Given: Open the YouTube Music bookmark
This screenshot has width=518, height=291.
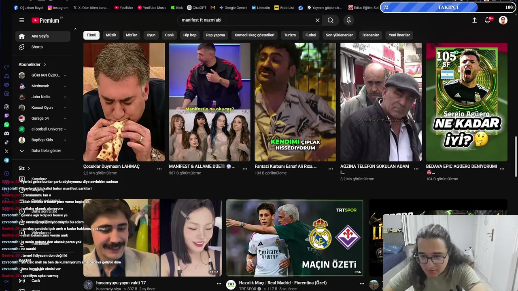Looking at the screenshot, I should tap(152, 8).
